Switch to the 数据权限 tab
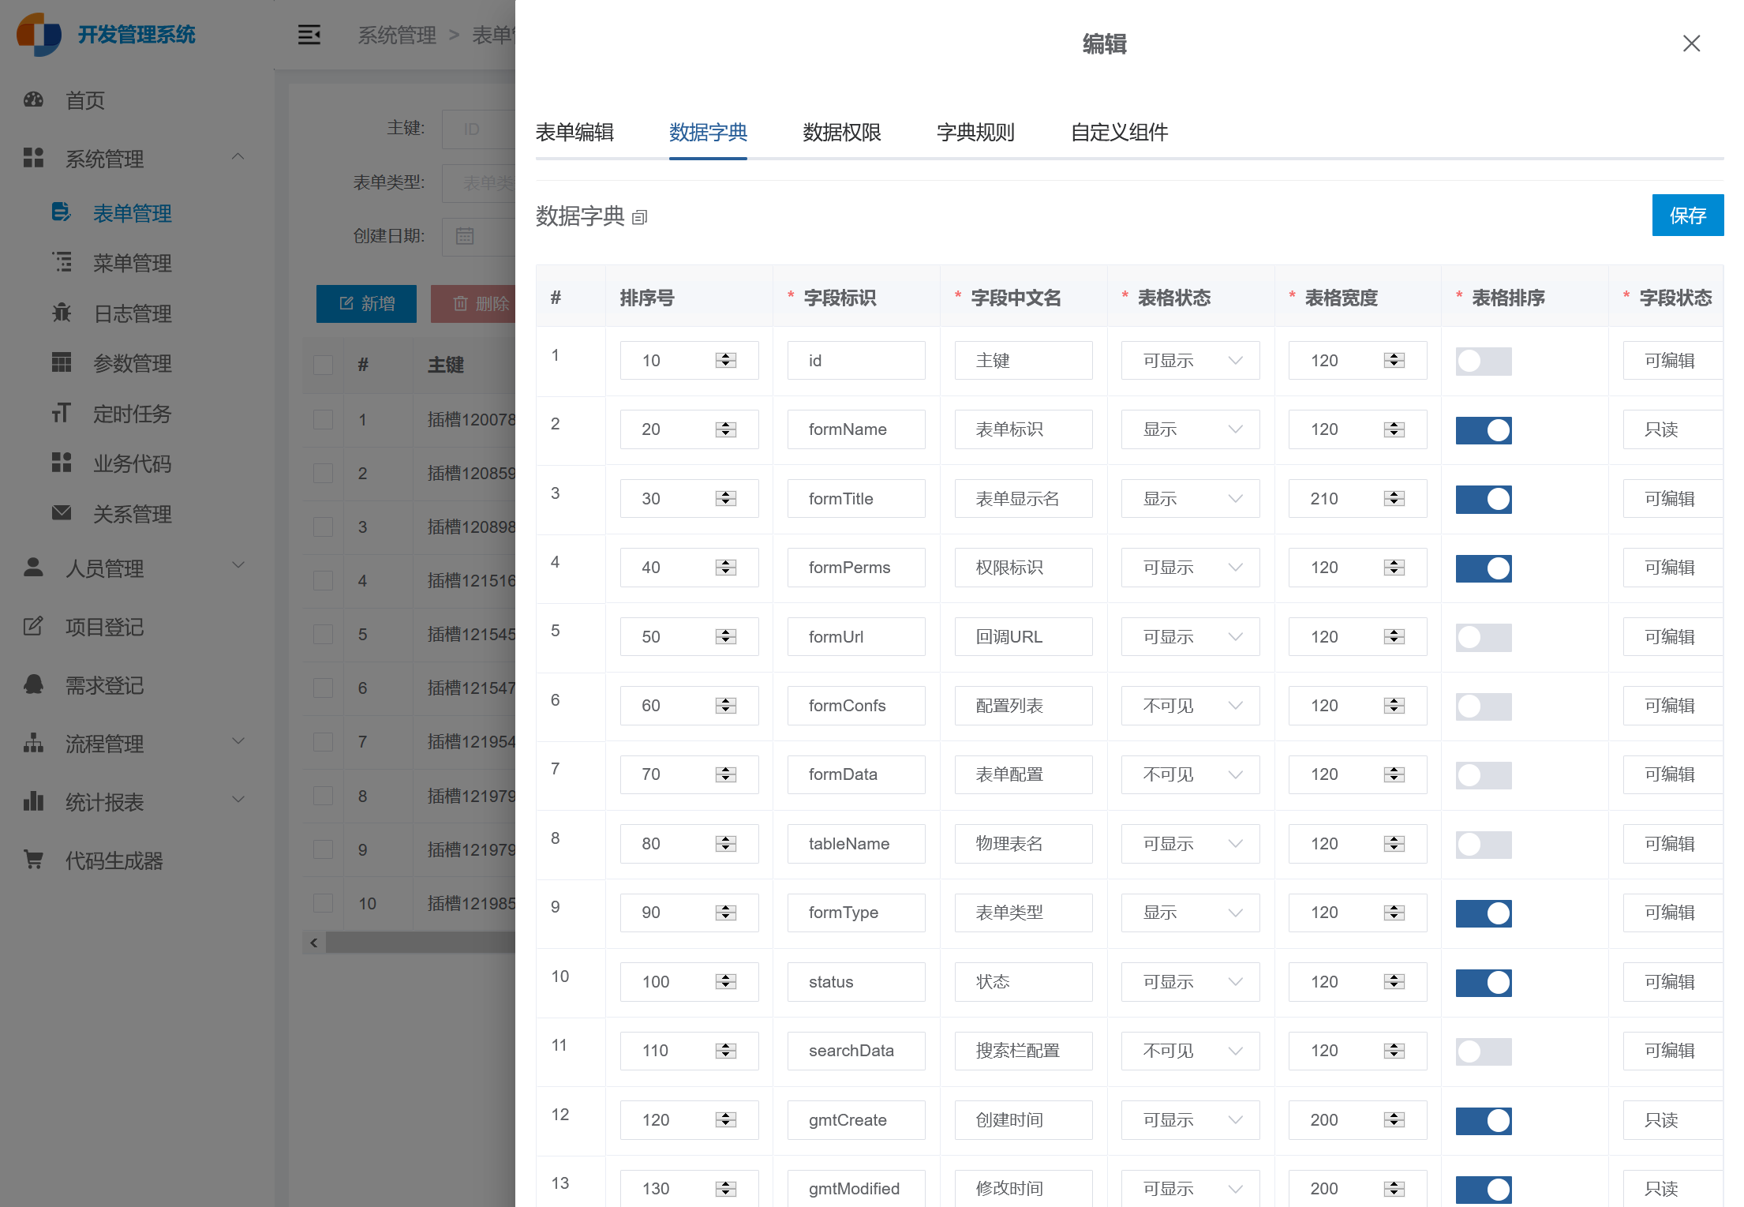Image resolution: width=1744 pixels, height=1207 pixels. (842, 132)
